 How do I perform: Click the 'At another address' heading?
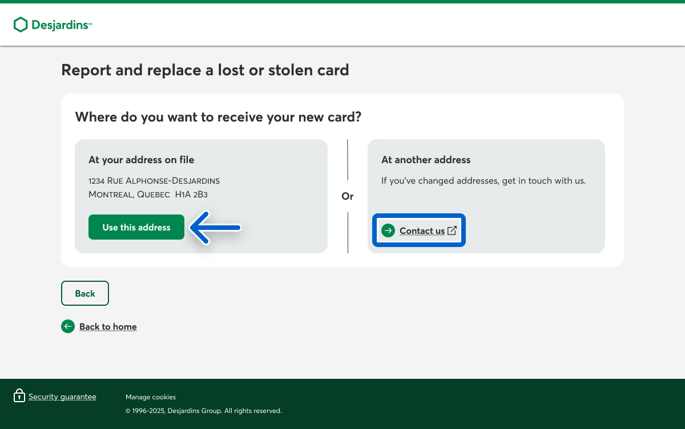pos(426,160)
